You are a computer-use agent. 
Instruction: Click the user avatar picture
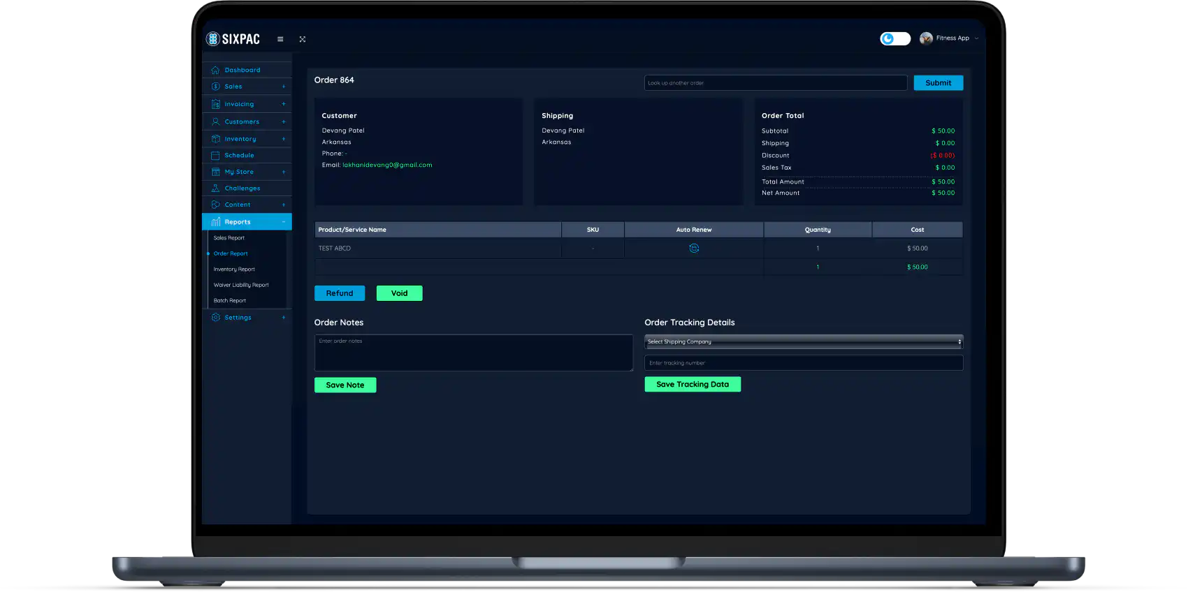pyautogui.click(x=926, y=38)
